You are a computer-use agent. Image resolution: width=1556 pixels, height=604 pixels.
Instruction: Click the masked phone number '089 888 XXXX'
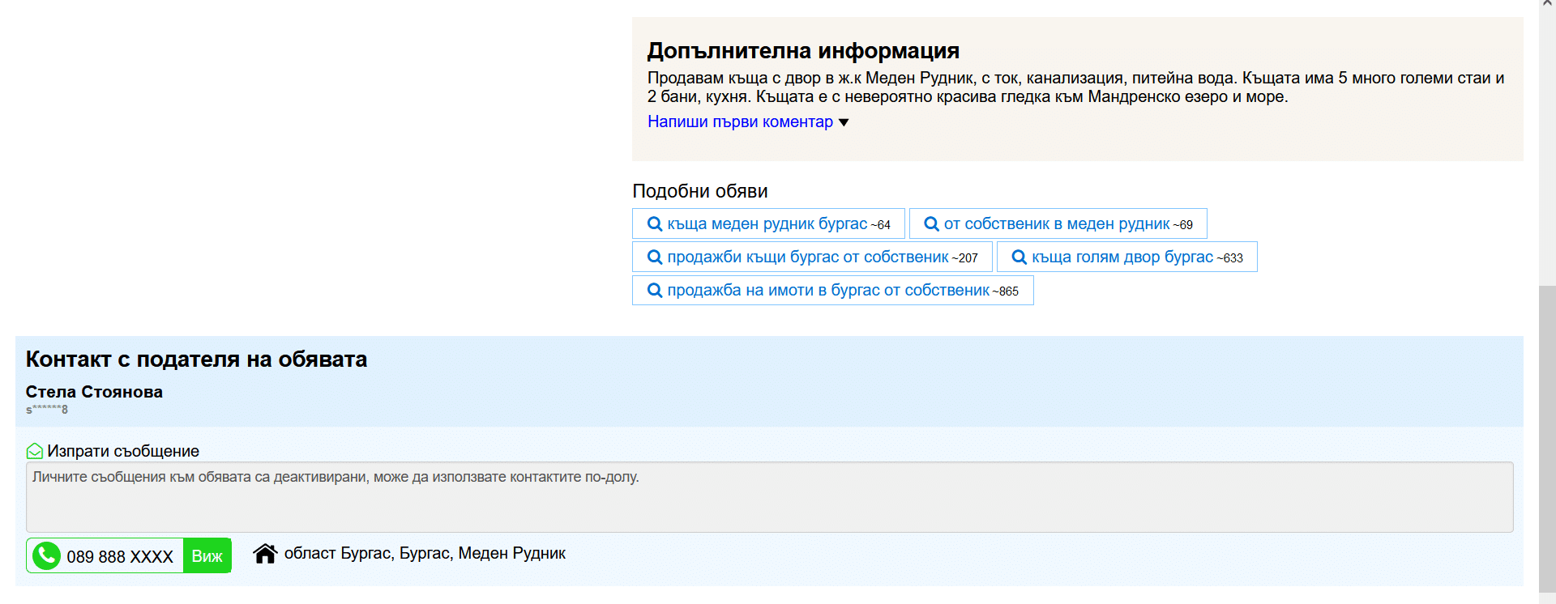click(x=120, y=557)
